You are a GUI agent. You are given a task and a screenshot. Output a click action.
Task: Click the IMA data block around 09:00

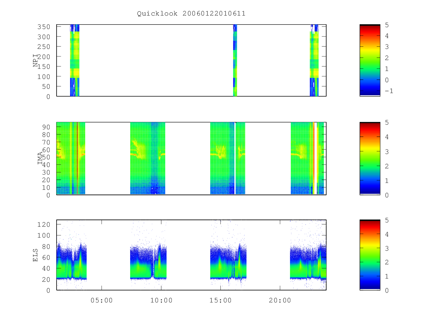[x=148, y=158]
